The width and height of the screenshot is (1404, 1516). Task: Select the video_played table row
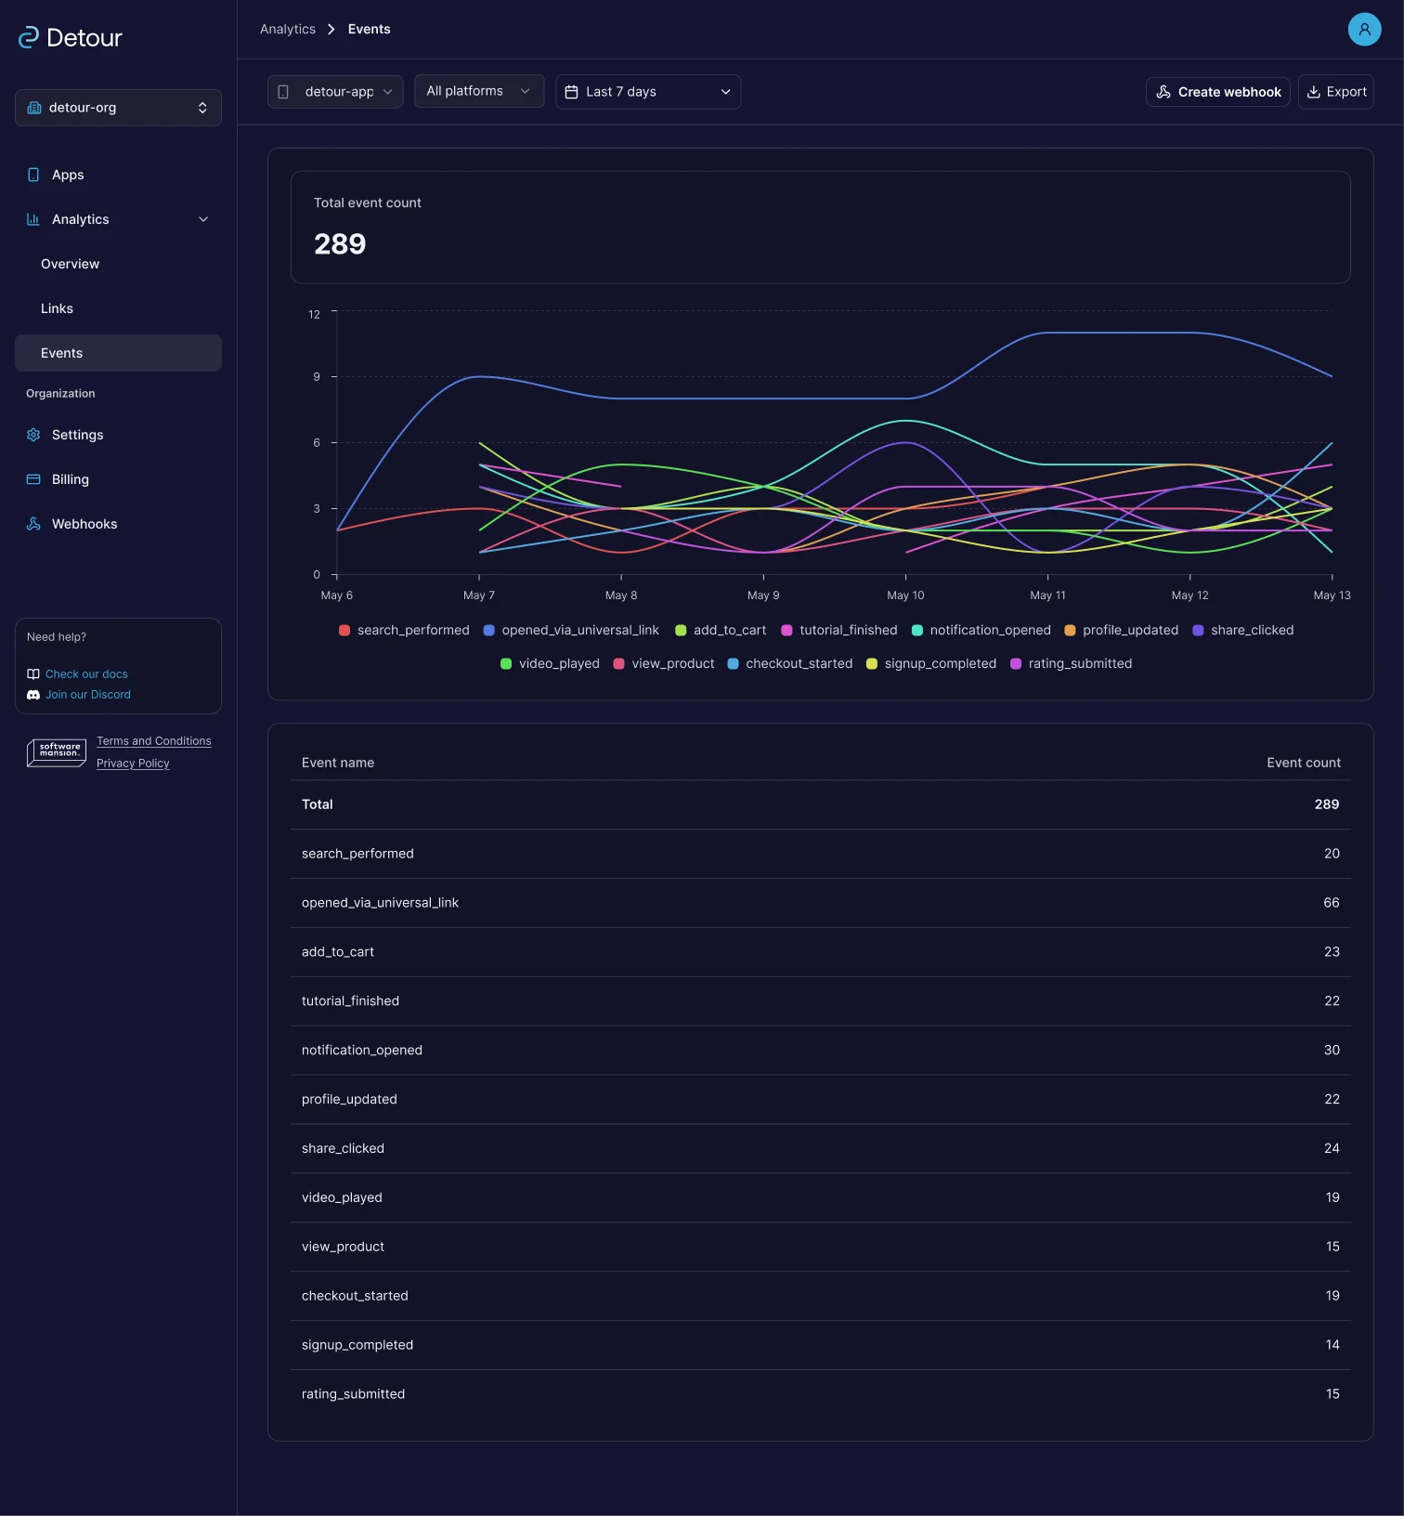tap(821, 1198)
